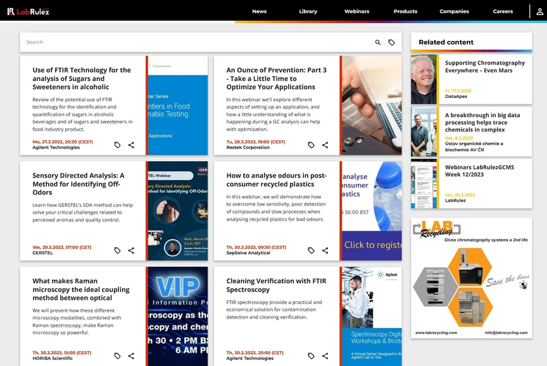Screen dimensions: 547x366
Task: Open 'Cleaning Verification with FTIR Spectroscopy' title
Action: pos(276,285)
